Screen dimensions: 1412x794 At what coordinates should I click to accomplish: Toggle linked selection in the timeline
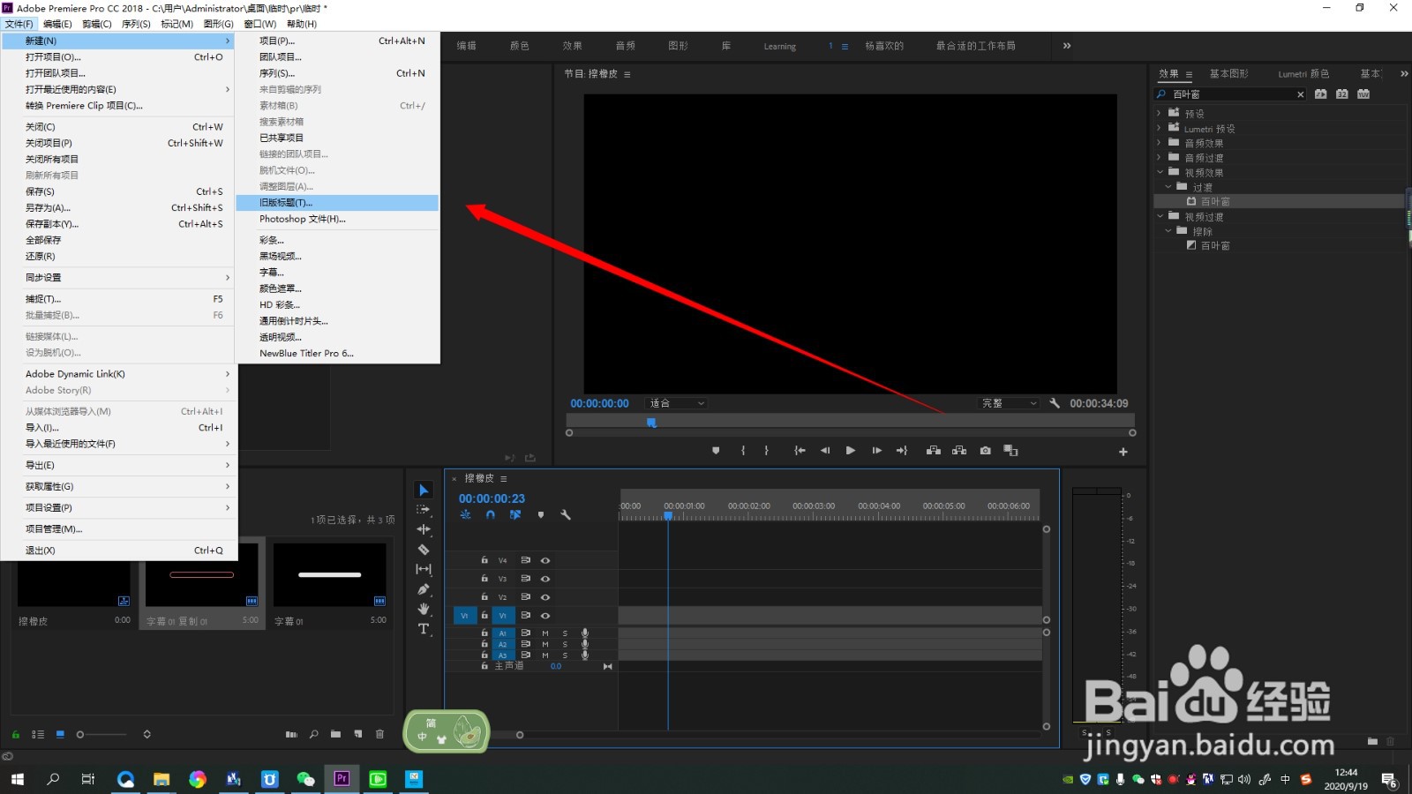pyautogui.click(x=515, y=515)
